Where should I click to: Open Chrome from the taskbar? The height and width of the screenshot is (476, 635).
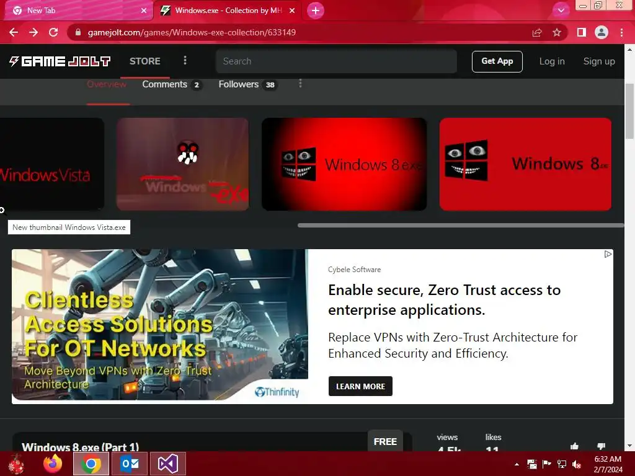tap(91, 464)
